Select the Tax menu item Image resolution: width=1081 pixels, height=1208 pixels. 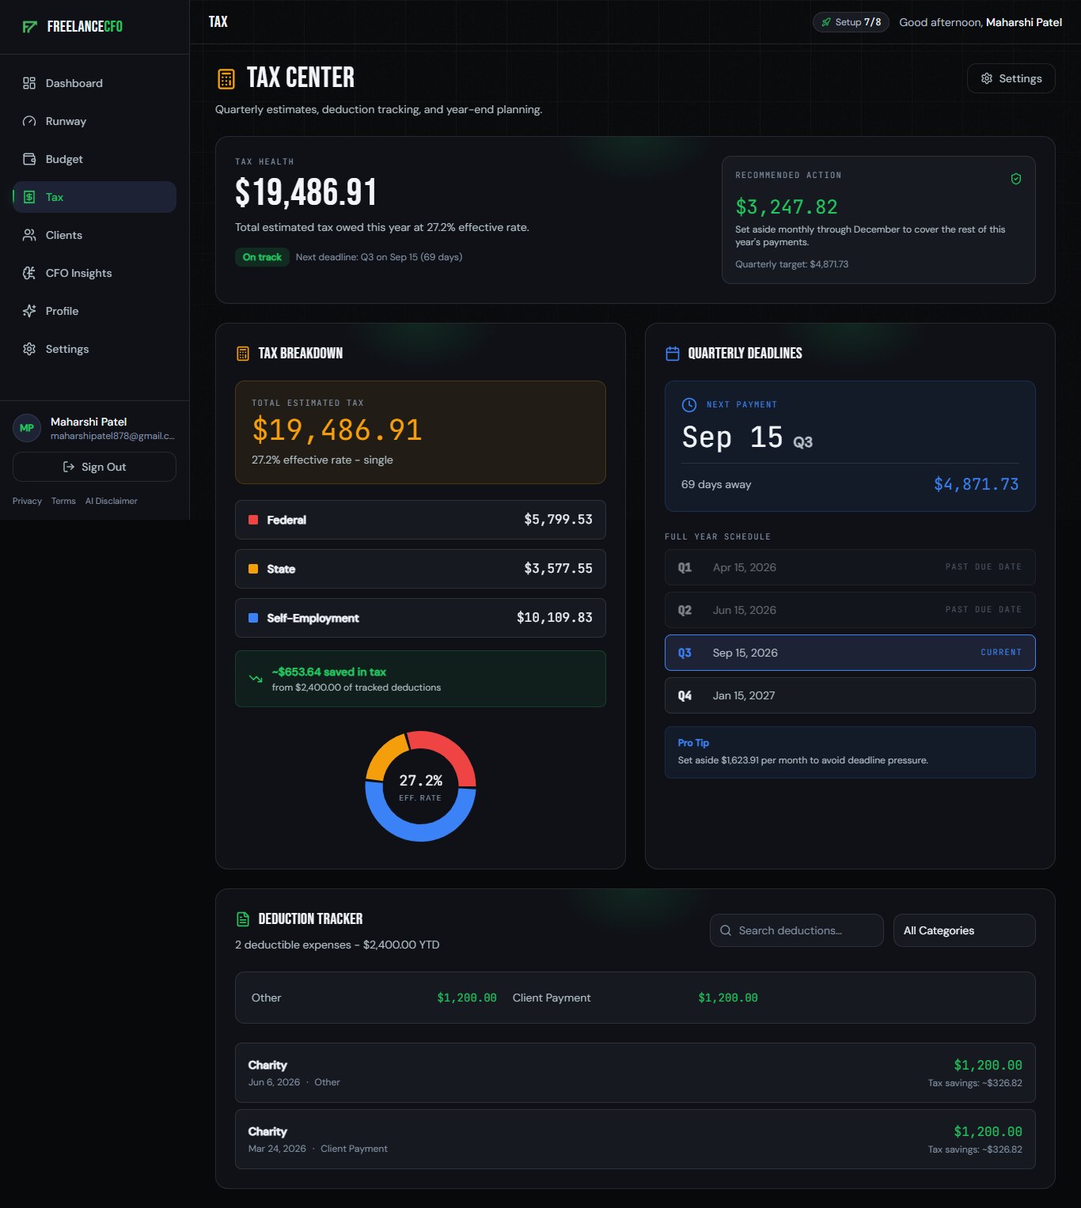coord(94,197)
